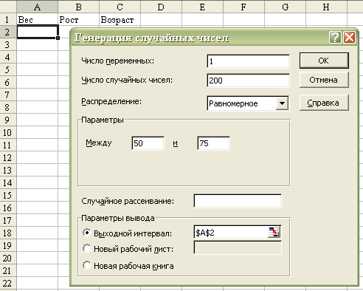Viewport: 363px width, 291px height.
Task: Select column A header
Action: tap(37, 7)
